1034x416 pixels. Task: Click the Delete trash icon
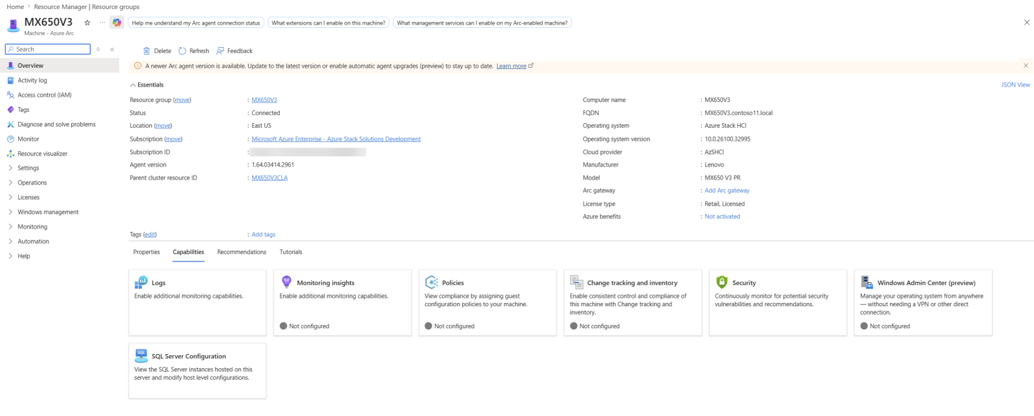tap(147, 51)
